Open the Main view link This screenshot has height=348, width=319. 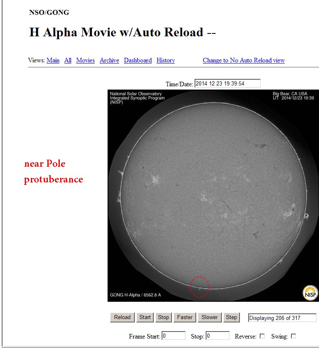(53, 60)
